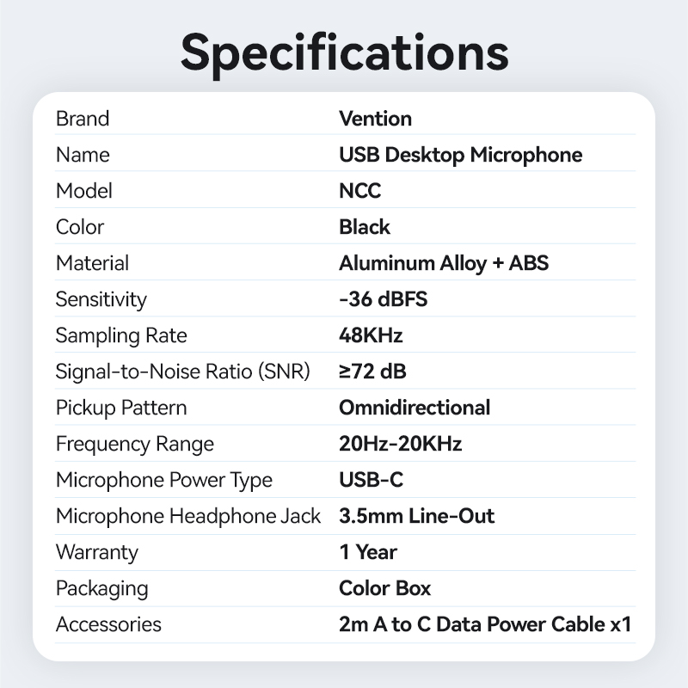Select the USB-C power type value
This screenshot has height=688, width=688.
(x=371, y=480)
